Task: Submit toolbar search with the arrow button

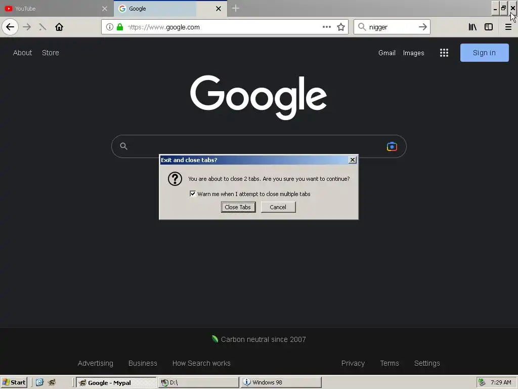Action: [x=422, y=27]
